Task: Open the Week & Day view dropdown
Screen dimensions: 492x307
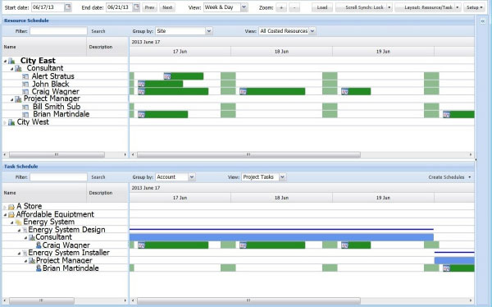Action: pyautogui.click(x=244, y=7)
